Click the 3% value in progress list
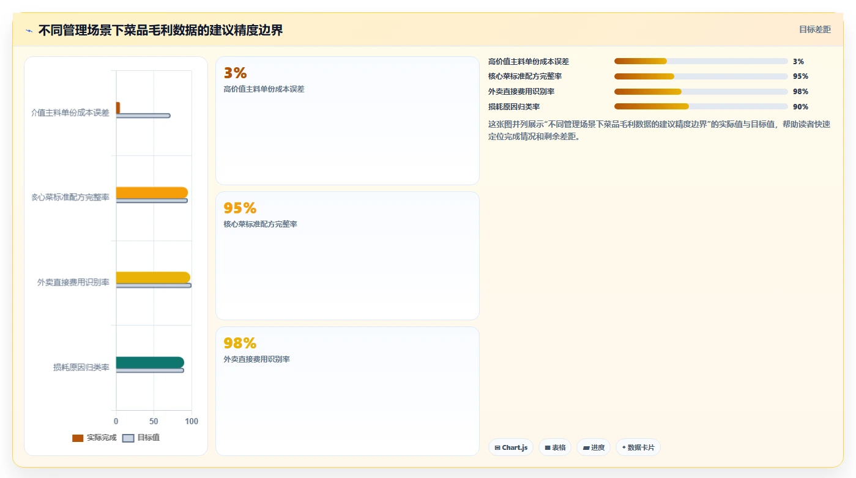Image resolution: width=856 pixels, height=478 pixels. [x=798, y=62]
